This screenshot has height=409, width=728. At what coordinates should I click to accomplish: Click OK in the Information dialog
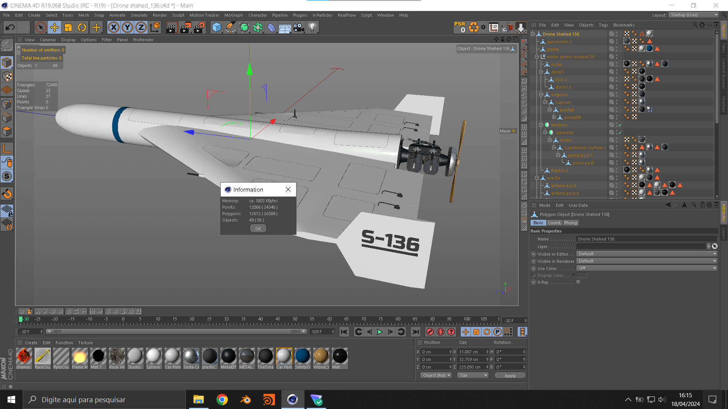(x=258, y=229)
